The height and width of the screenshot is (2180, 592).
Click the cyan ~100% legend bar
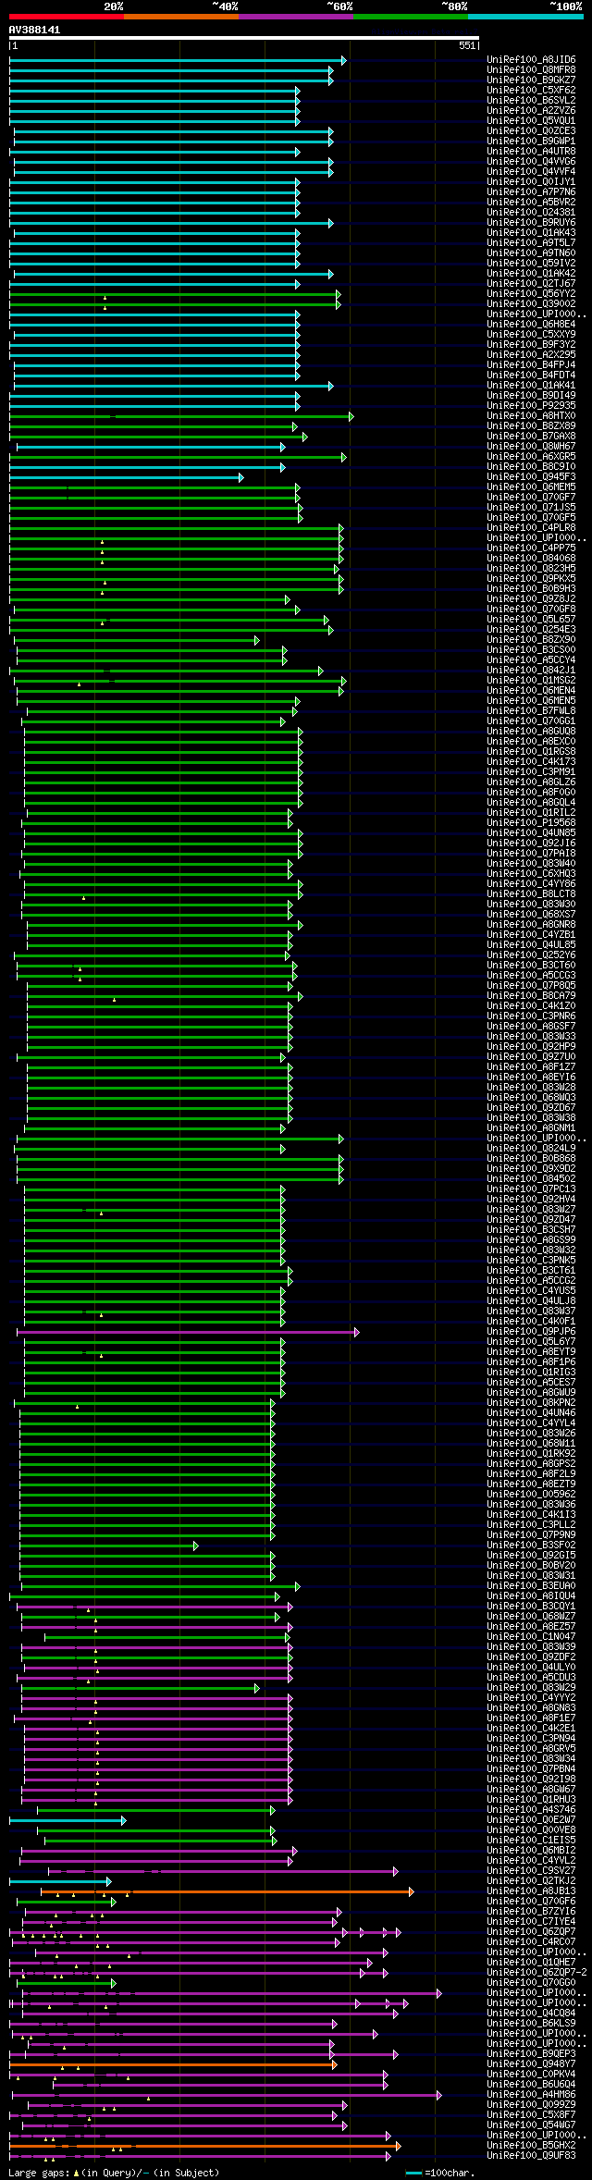pos(525,16)
